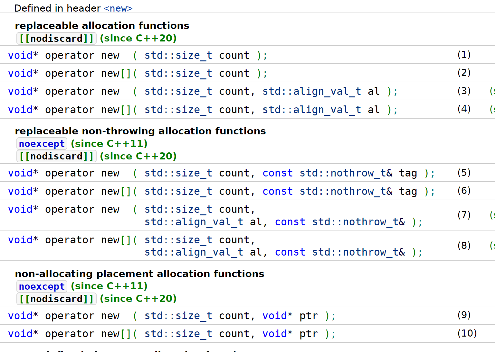Click [[nodiscard]] box under replaceable allocation functions

(56, 39)
